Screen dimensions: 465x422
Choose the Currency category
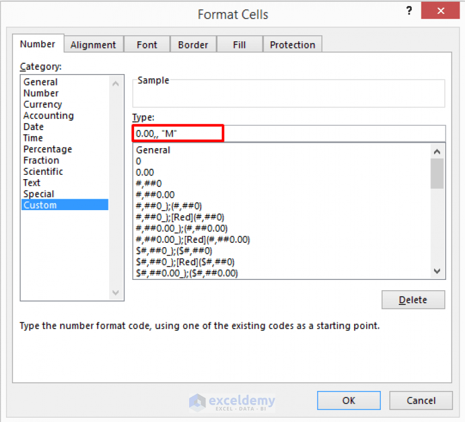click(x=65, y=104)
